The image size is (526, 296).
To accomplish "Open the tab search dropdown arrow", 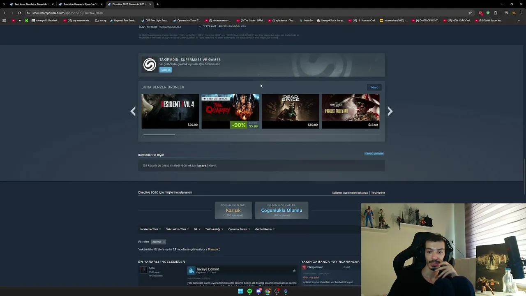I will (x=5, y=4).
